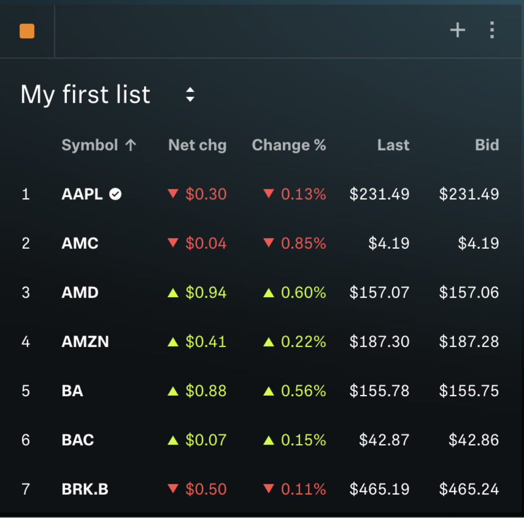This screenshot has width=524, height=518.
Task: Click the checkmark badge next to AAPL
Action: (x=115, y=194)
